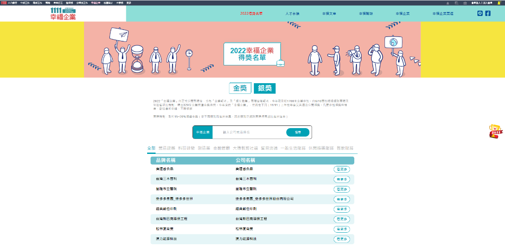Open 2022得獎名單 in navigation

pyautogui.click(x=252, y=14)
